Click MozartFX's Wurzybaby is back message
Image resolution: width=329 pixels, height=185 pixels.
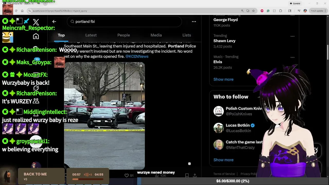click(x=26, y=83)
